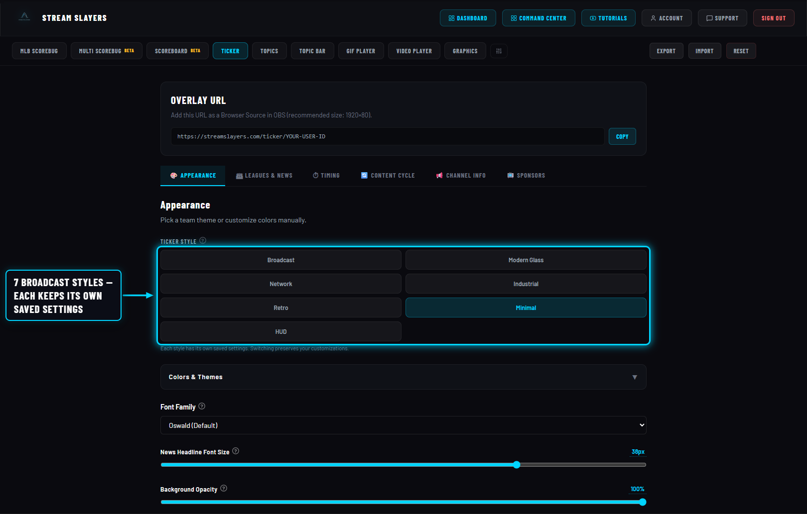Open Multi Scorebug beta page
The width and height of the screenshot is (807, 514).
pyautogui.click(x=107, y=51)
